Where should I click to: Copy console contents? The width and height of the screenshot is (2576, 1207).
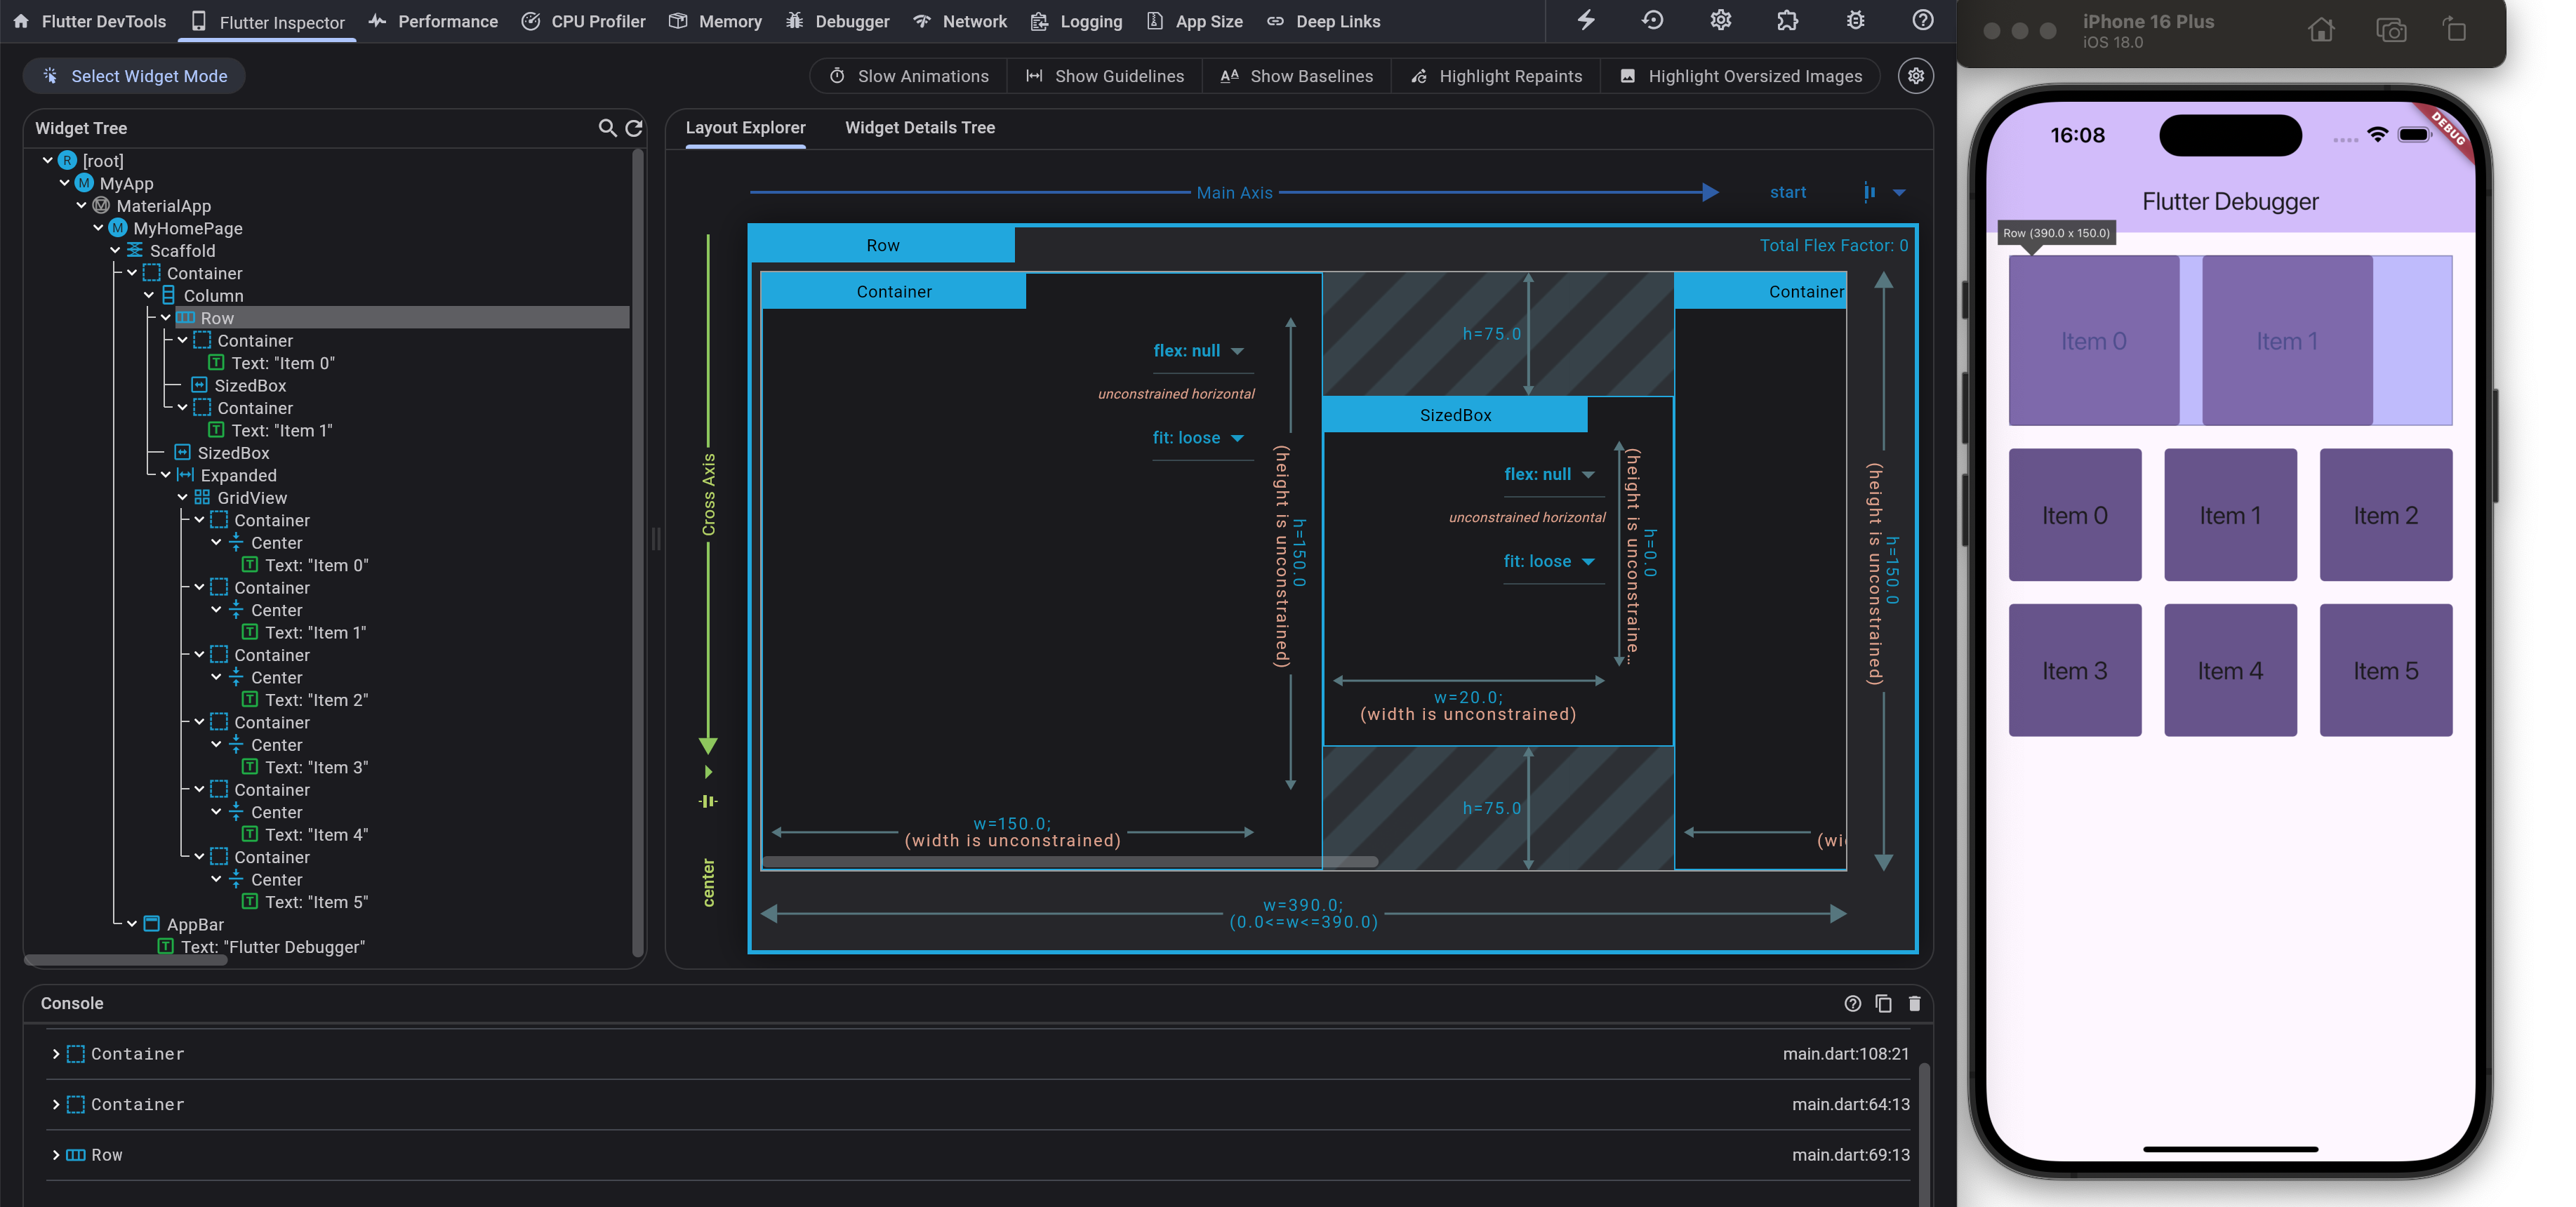(1883, 1003)
